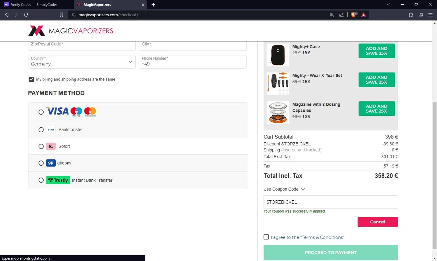437x261 pixels.
Task: Click the share page icon
Action: 341,15
